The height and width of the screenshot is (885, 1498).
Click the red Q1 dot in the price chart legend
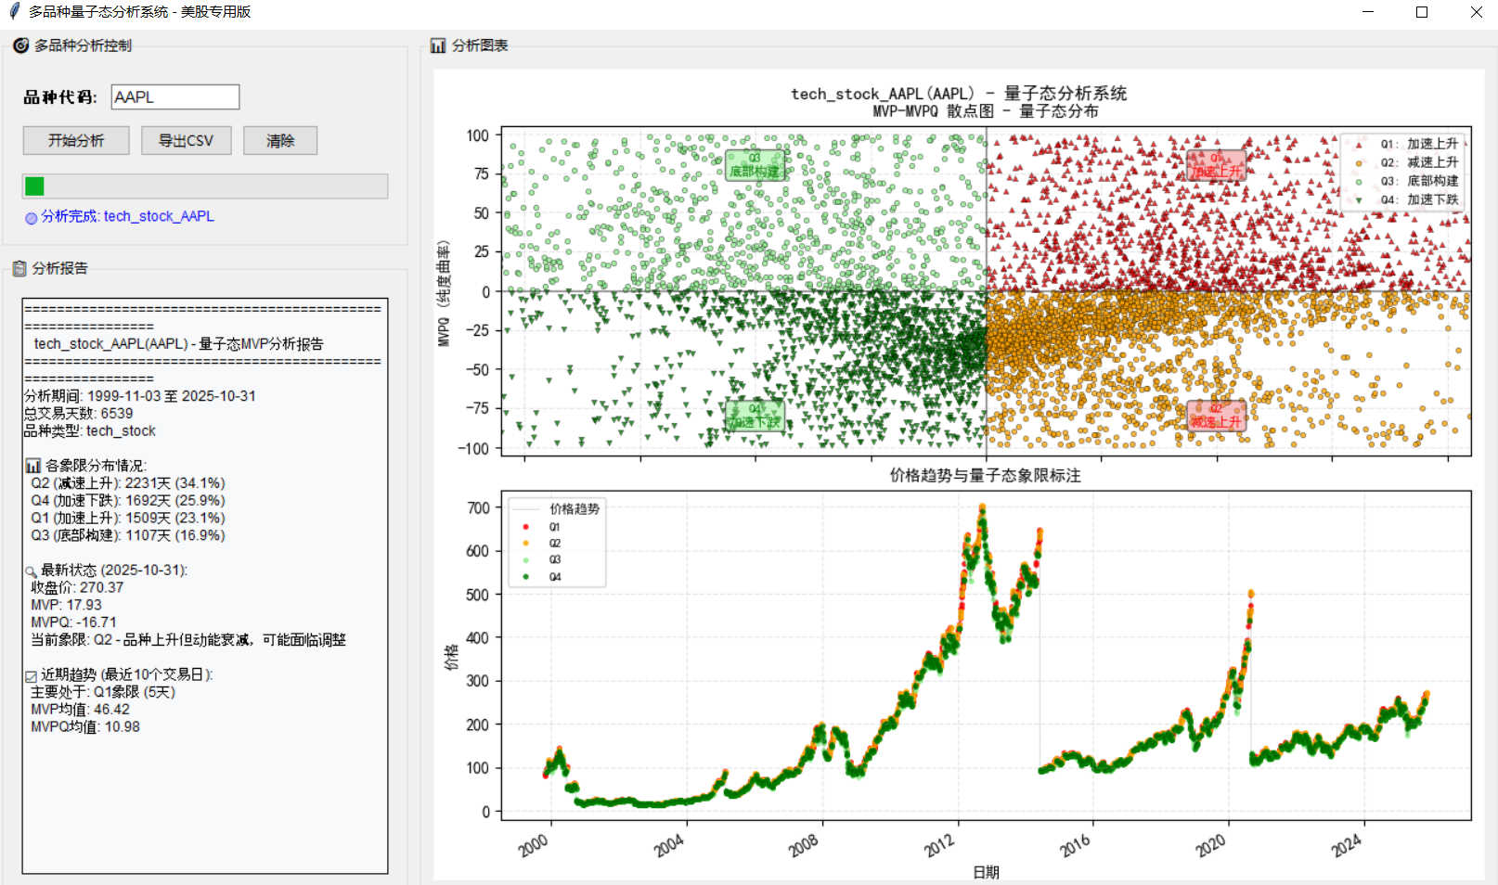pos(526,527)
